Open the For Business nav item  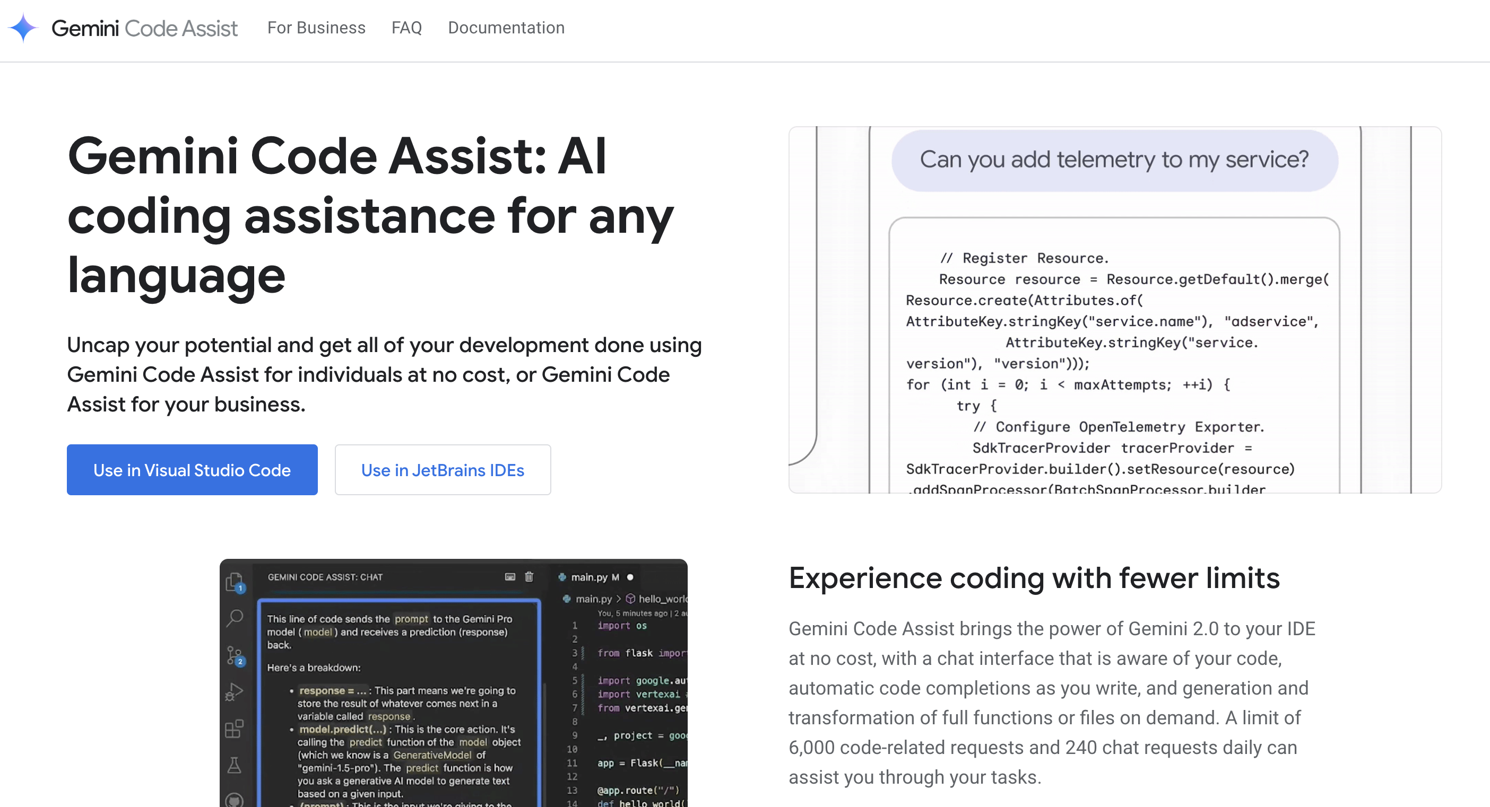click(316, 28)
